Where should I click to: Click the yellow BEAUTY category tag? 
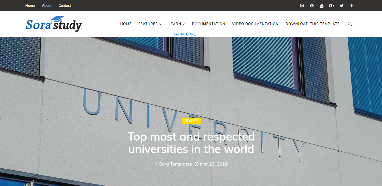pyautogui.click(x=191, y=121)
